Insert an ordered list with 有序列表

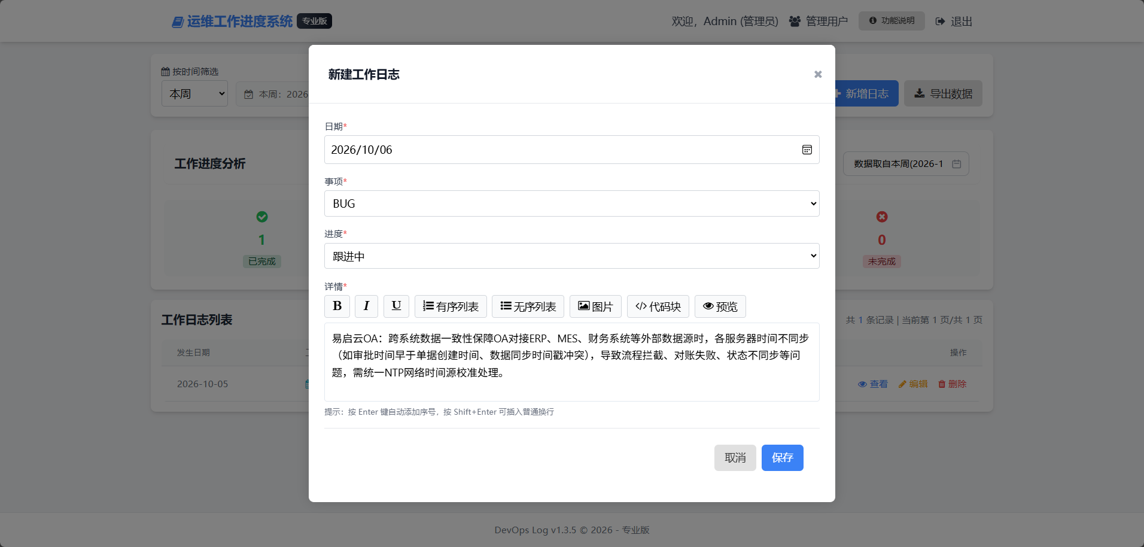pos(451,306)
